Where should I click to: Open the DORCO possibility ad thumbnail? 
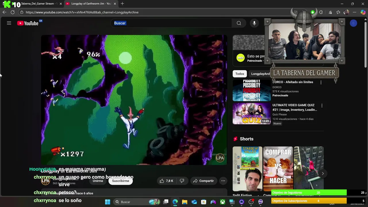click(252, 91)
